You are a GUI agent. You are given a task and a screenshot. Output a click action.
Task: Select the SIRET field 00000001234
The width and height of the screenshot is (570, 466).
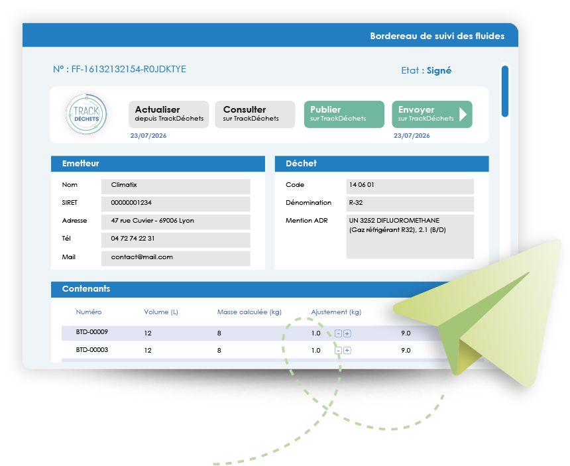click(176, 204)
